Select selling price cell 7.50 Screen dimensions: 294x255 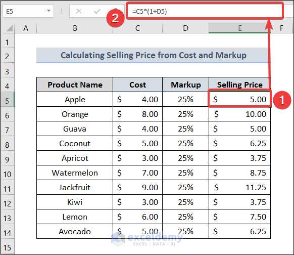[239, 217]
